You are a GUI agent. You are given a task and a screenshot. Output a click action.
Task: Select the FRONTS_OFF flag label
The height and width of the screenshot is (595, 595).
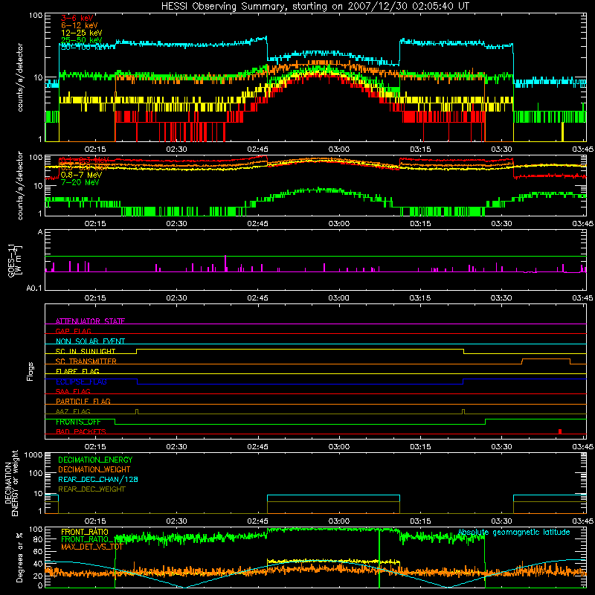78,422
